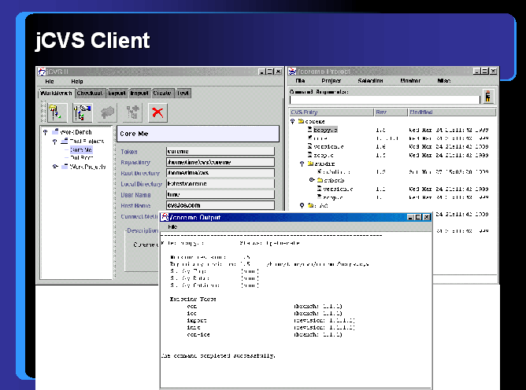
Task: Expand the Work Projects tree node
Action: tap(54, 167)
